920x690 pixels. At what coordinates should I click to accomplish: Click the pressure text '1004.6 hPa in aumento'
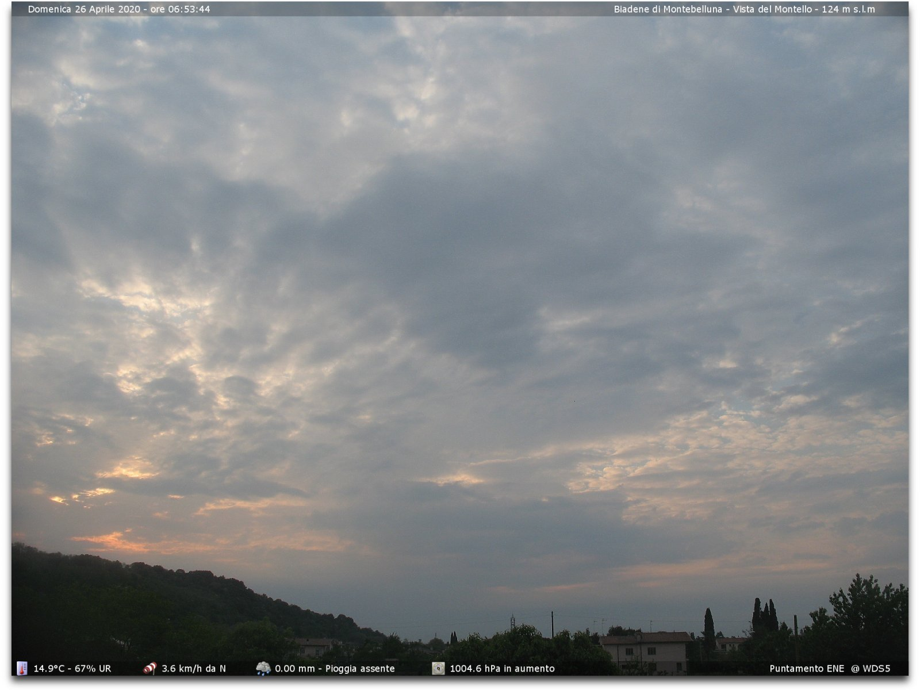click(502, 669)
